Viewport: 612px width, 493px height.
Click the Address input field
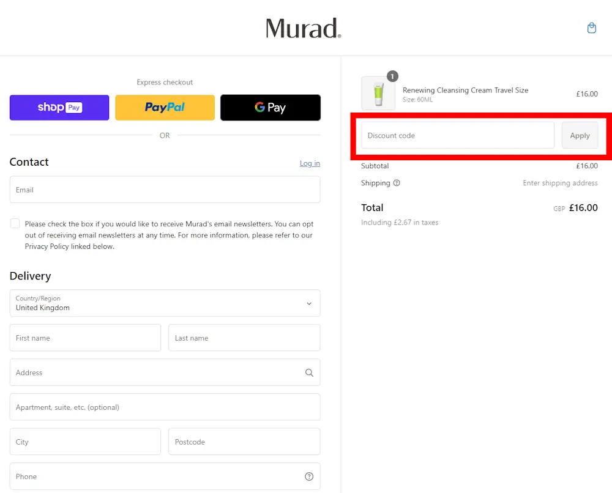(165, 373)
